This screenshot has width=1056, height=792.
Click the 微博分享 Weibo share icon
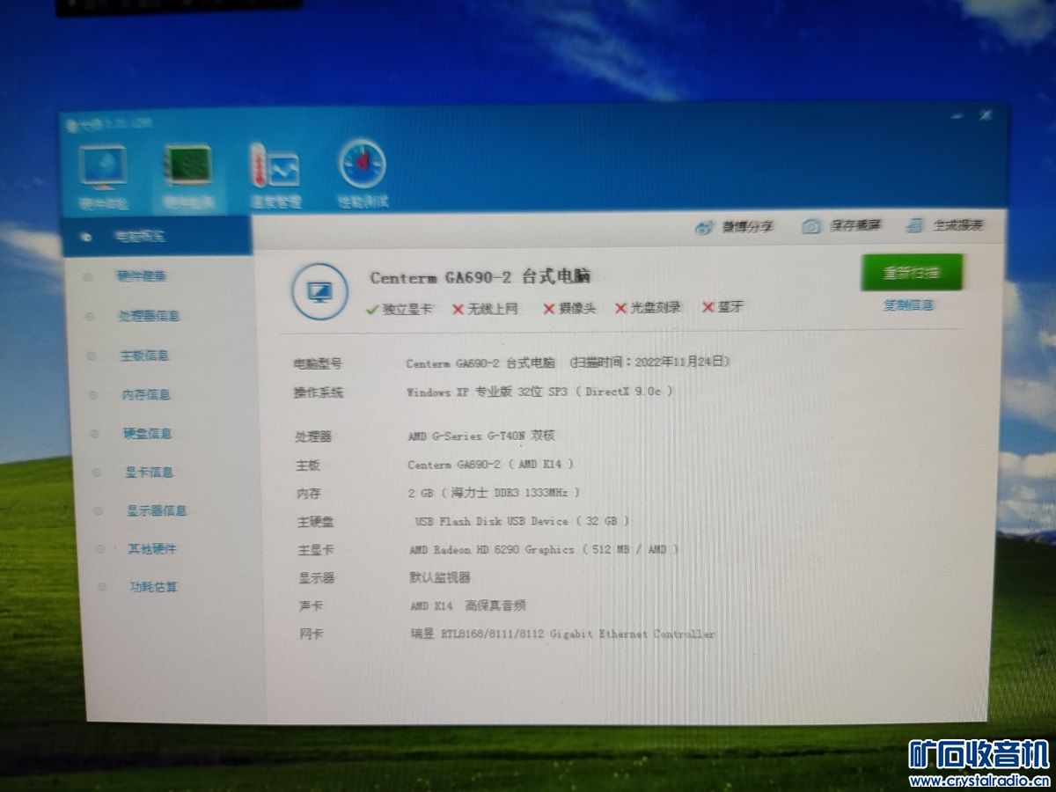704,227
